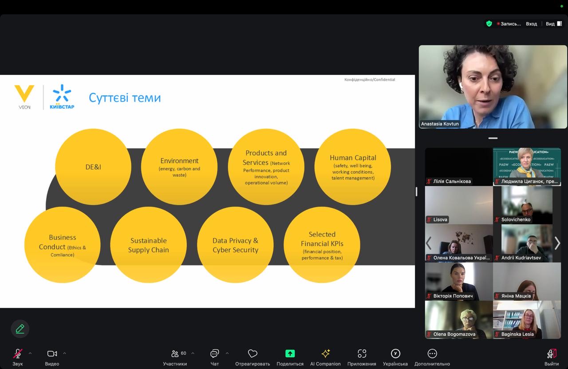Click the green shield encryption icon
The width and height of the screenshot is (568, 369).
(489, 24)
